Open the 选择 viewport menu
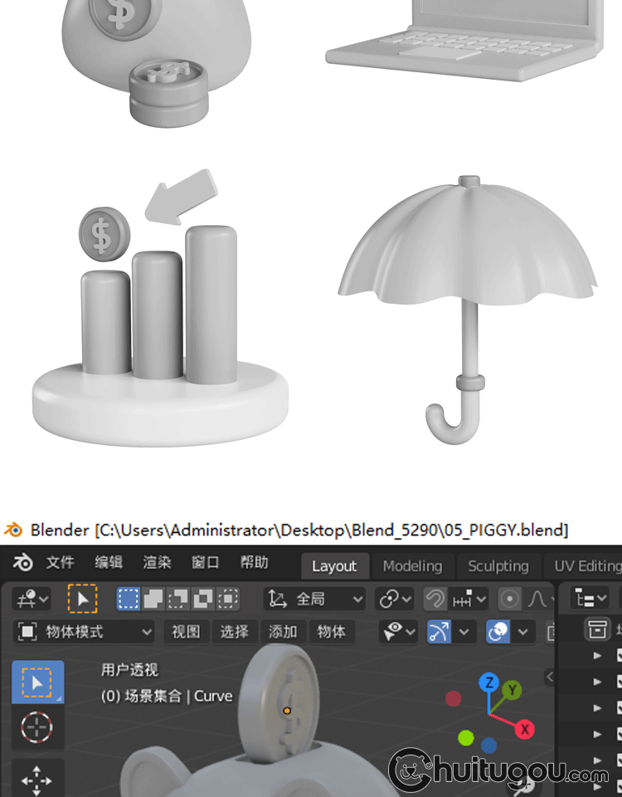Image resolution: width=622 pixels, height=797 pixels. [234, 632]
